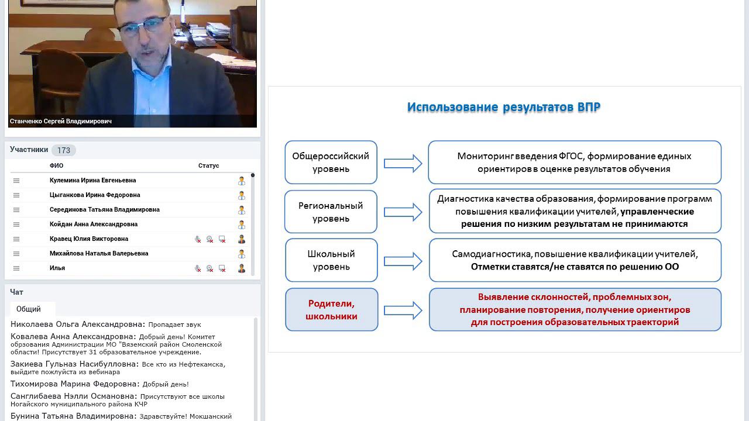Open row menu for Кравец Юлия Викторовна
Screen dimensions: 749x421
point(16,239)
